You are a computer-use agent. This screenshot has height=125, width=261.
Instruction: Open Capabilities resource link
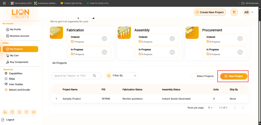click(x=13, y=73)
